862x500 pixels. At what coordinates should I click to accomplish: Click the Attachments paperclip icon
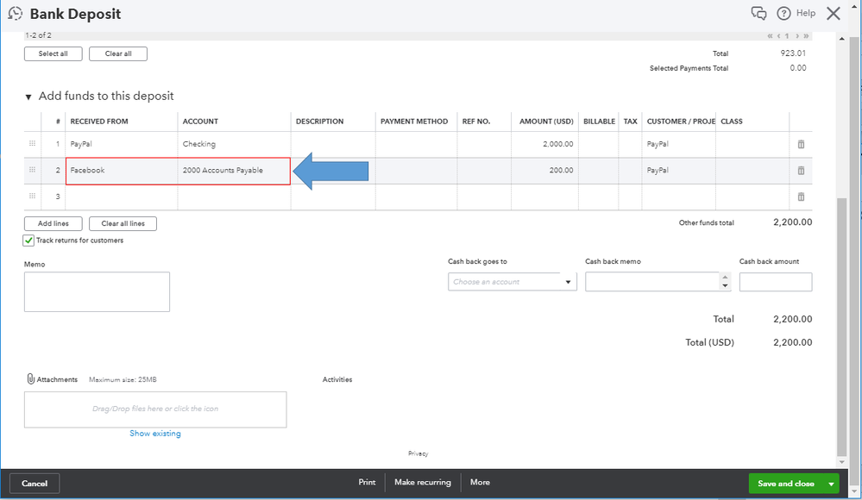pos(31,379)
